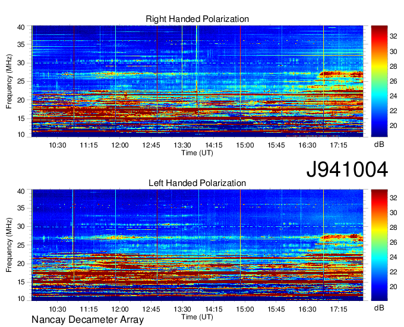The image size is (404, 327).
Task: Click the Left Handed Polarization colorbar
Action: [379, 245]
